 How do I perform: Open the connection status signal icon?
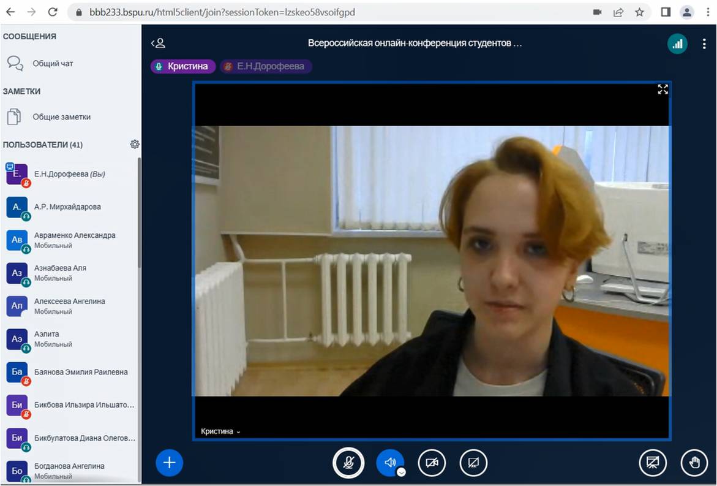[677, 44]
